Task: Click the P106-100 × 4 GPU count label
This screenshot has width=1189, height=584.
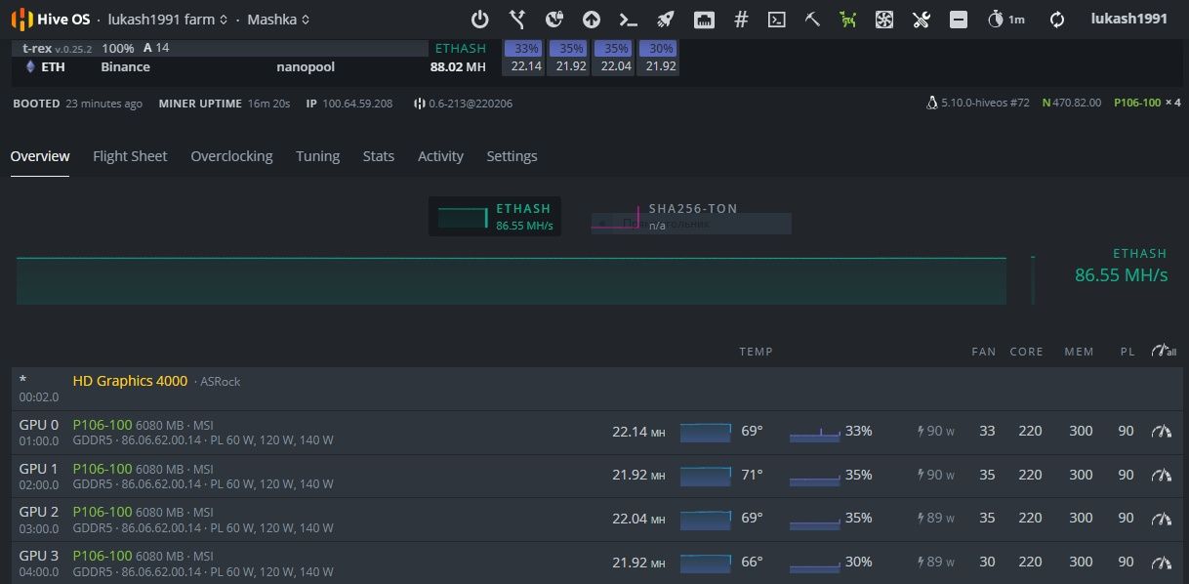Action: (1147, 103)
